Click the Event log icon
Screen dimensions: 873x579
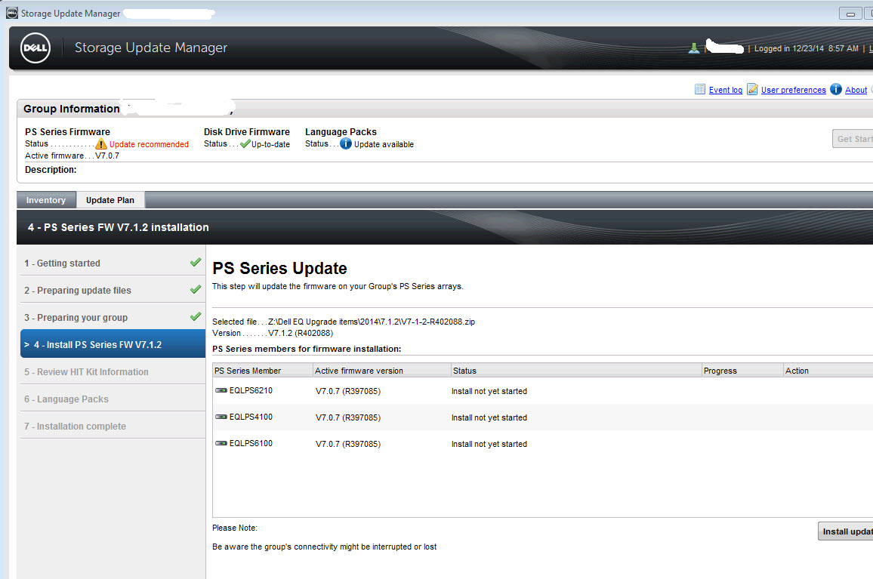700,89
